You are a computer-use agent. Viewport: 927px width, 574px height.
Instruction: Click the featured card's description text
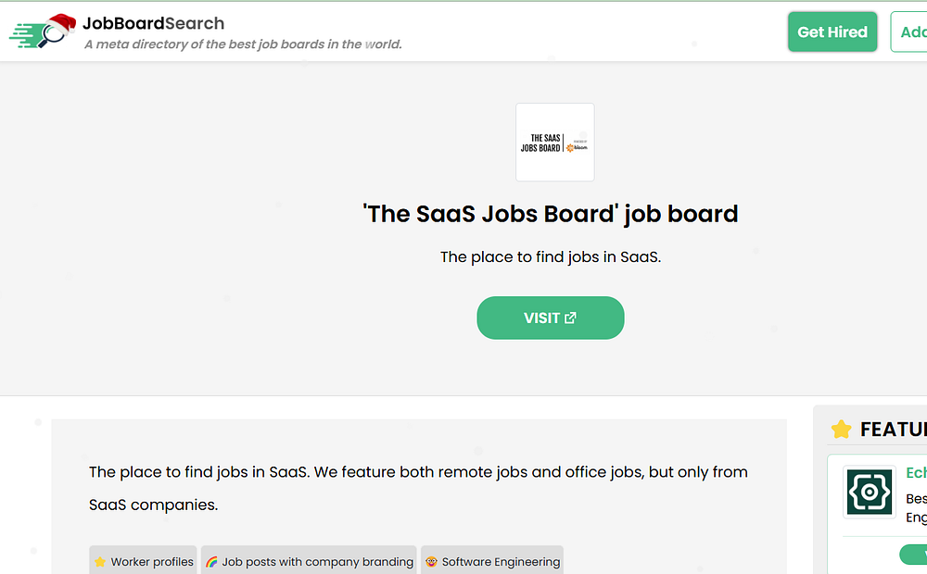(916, 507)
